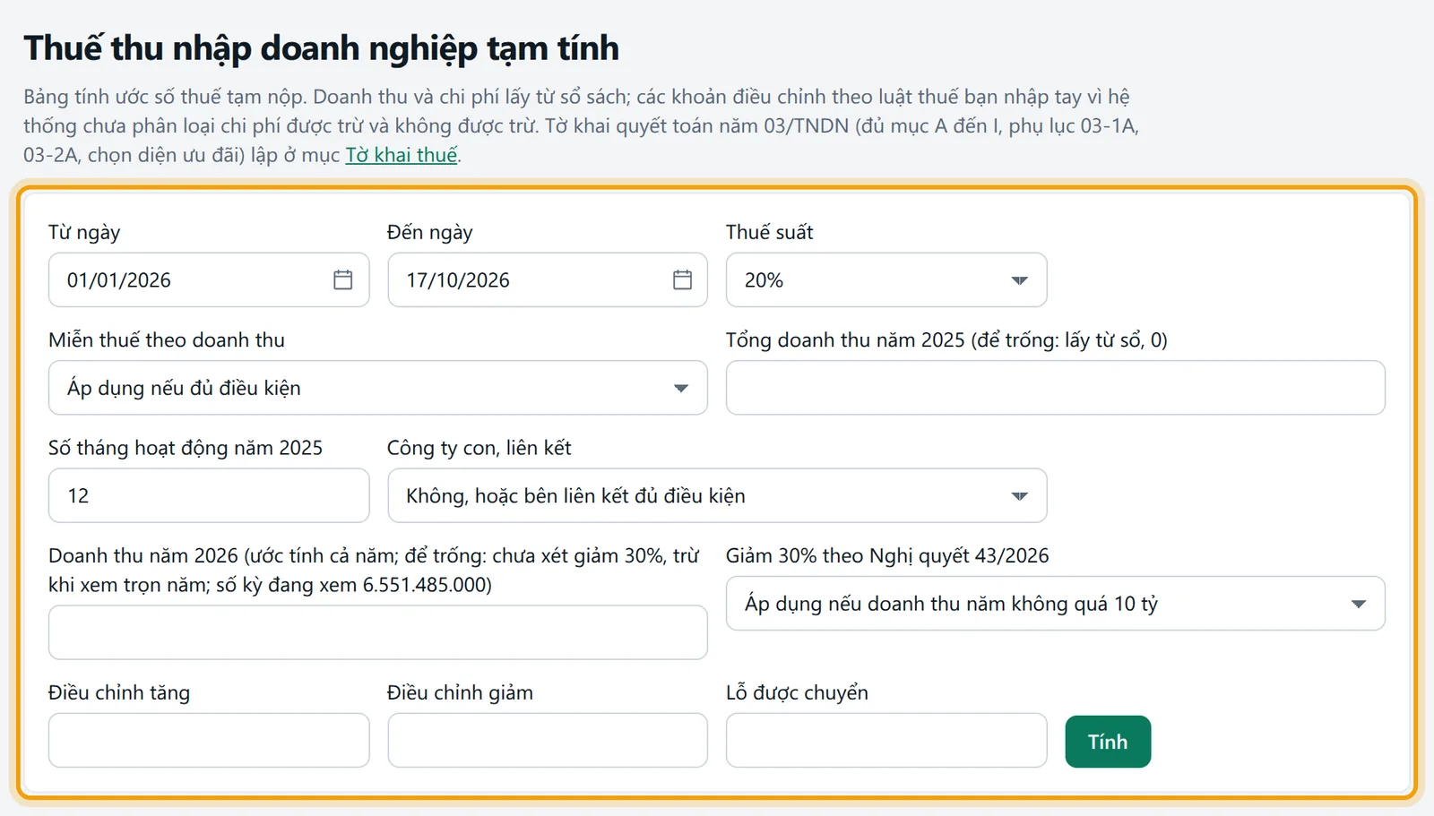Expand Giảm 30% theo Nghị quyết 43/2026 dropdown
This screenshot has width=1434, height=816.
(1056, 604)
